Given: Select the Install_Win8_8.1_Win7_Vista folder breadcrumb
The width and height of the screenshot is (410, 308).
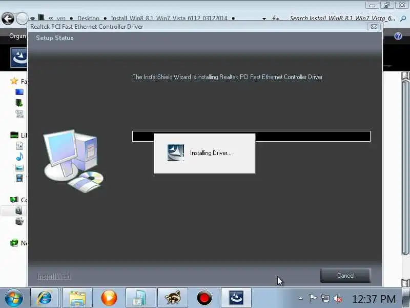Looking at the screenshot, I should tap(169, 18).
